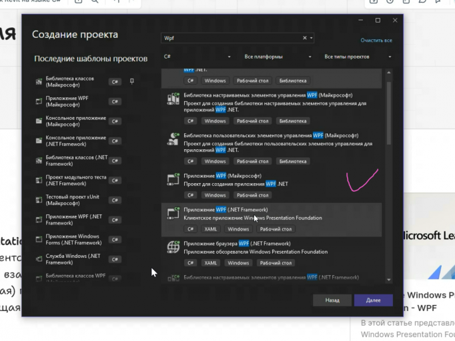The image size is (455, 341).
Task: Click icon of 'Приложение WPF (.NET Framework)' result
Action: coord(173,214)
